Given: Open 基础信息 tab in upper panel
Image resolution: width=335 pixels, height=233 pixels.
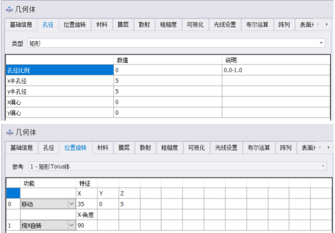Looking at the screenshot, I should click(x=21, y=25).
